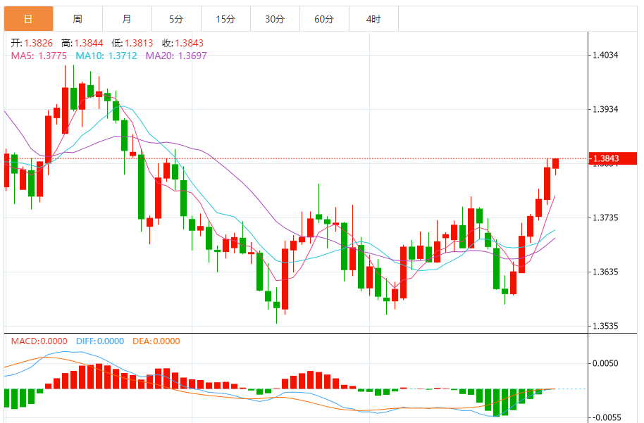Click the 0.0050 MACD axis label
Screen dimensions: 644x423
point(605,363)
